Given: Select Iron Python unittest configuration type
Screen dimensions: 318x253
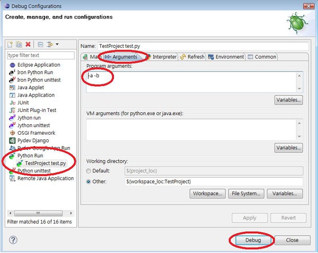Looking at the screenshot, I should (x=39, y=80).
